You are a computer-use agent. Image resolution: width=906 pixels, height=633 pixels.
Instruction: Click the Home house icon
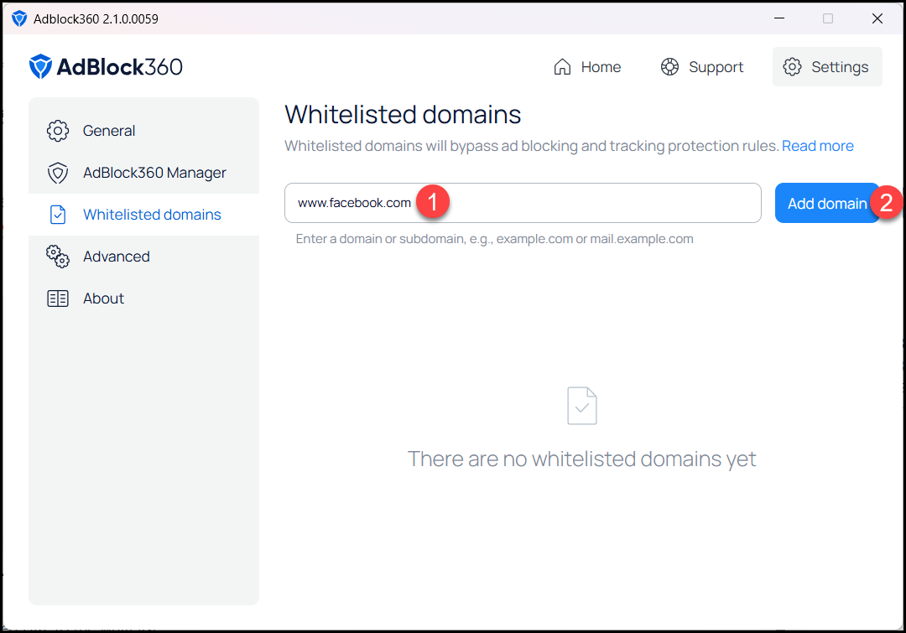(562, 67)
